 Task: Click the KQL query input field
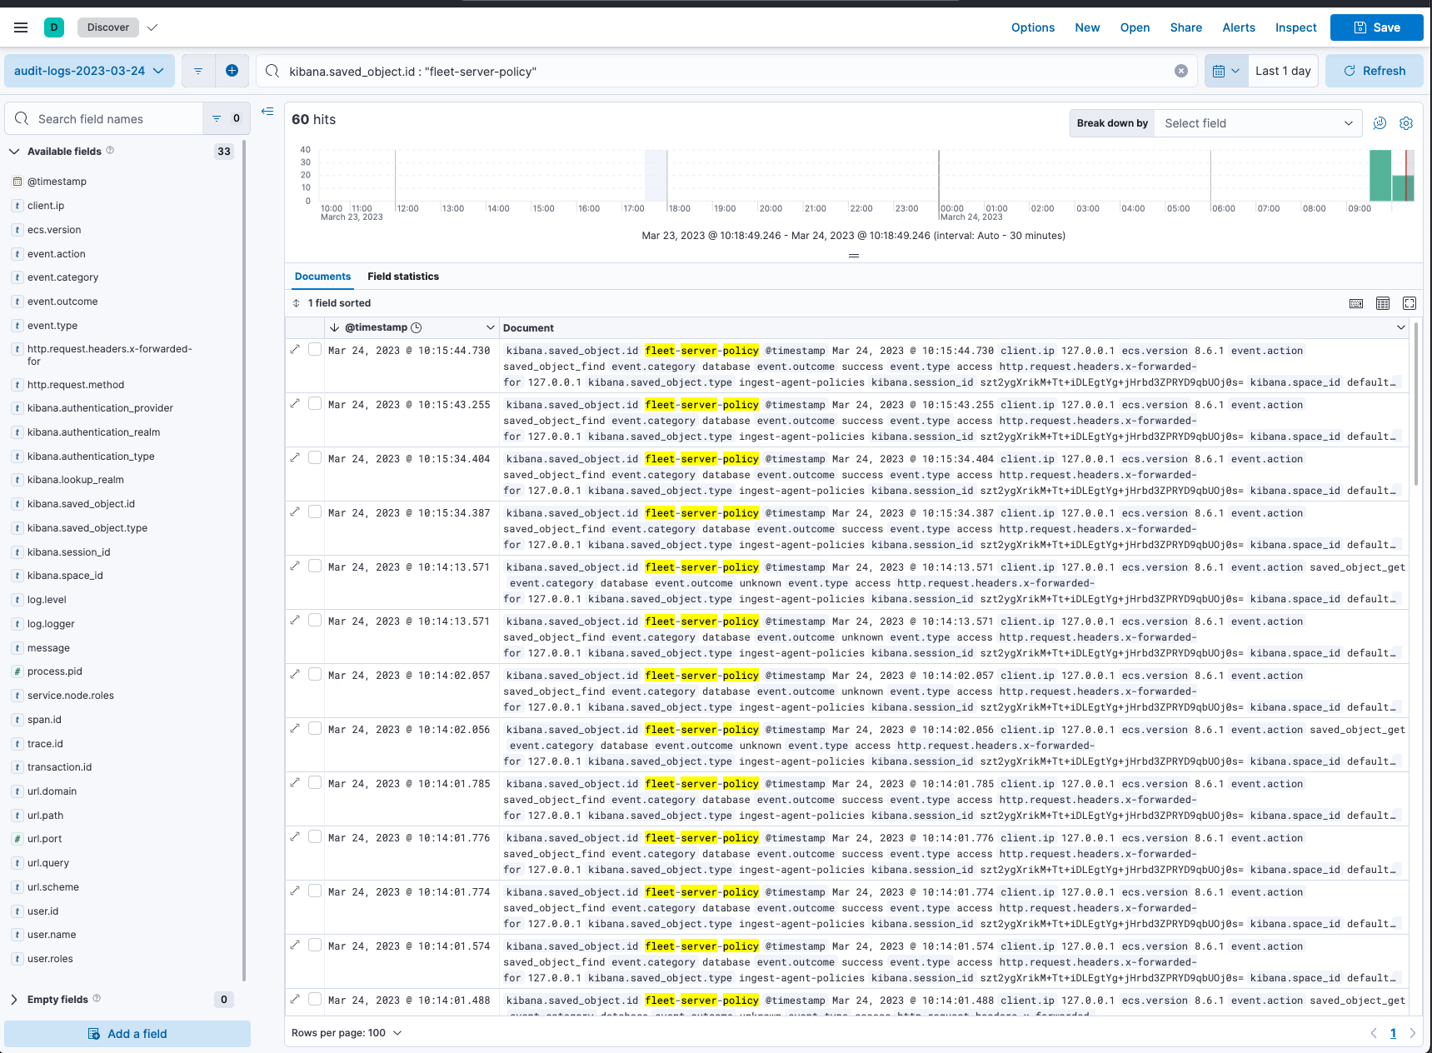click(x=725, y=71)
